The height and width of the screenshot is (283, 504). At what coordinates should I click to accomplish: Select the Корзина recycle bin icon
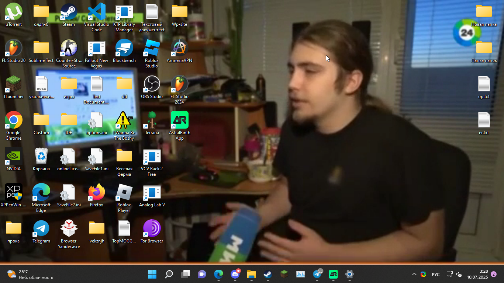[41, 157]
